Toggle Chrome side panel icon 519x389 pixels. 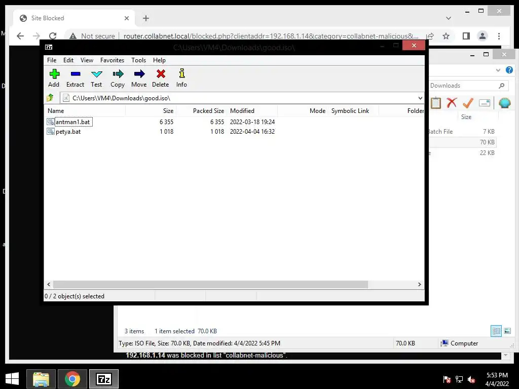point(466,36)
